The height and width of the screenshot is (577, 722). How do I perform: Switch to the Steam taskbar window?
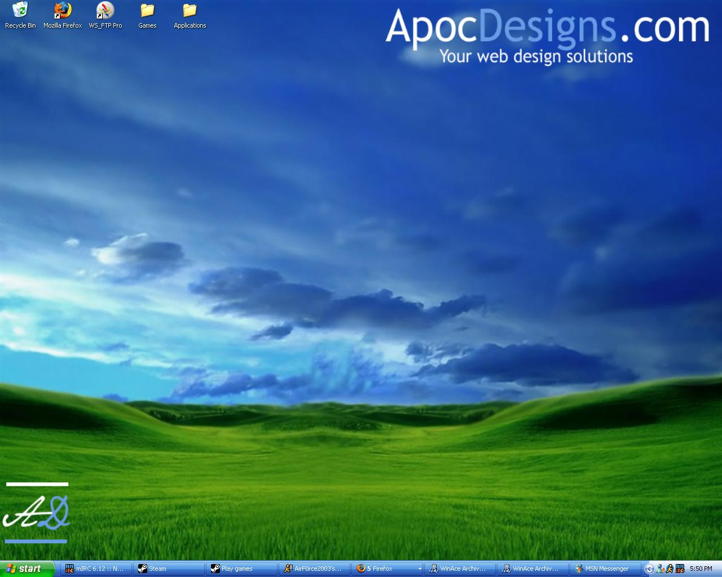click(x=169, y=569)
